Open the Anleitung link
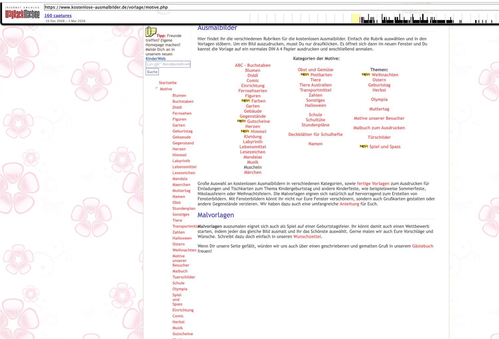 pos(349,204)
